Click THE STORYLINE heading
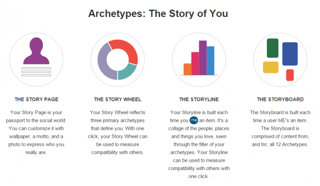The width and height of the screenshot is (320, 186). (199, 99)
